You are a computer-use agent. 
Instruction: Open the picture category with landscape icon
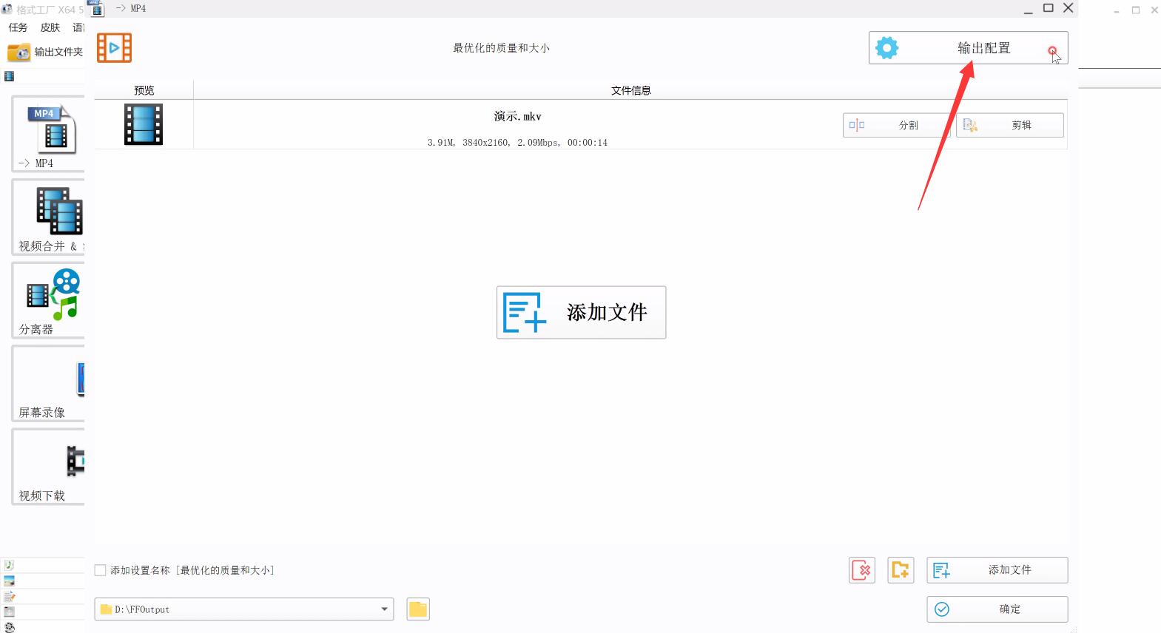pyautogui.click(x=10, y=580)
